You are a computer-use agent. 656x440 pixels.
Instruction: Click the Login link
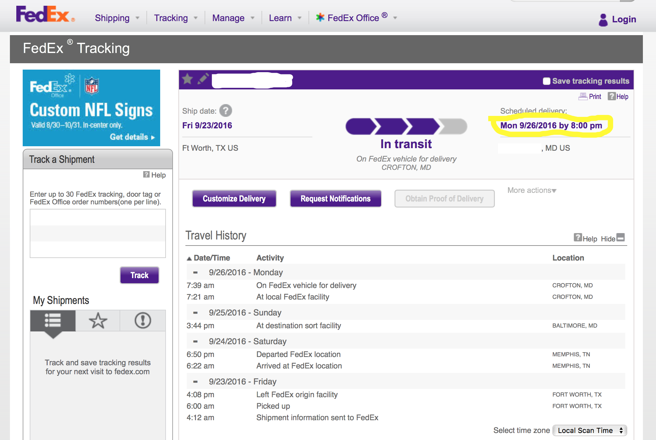click(624, 19)
